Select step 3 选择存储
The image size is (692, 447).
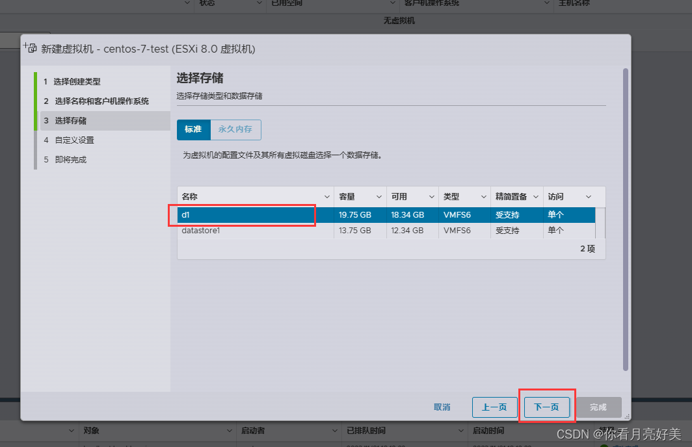(105, 120)
